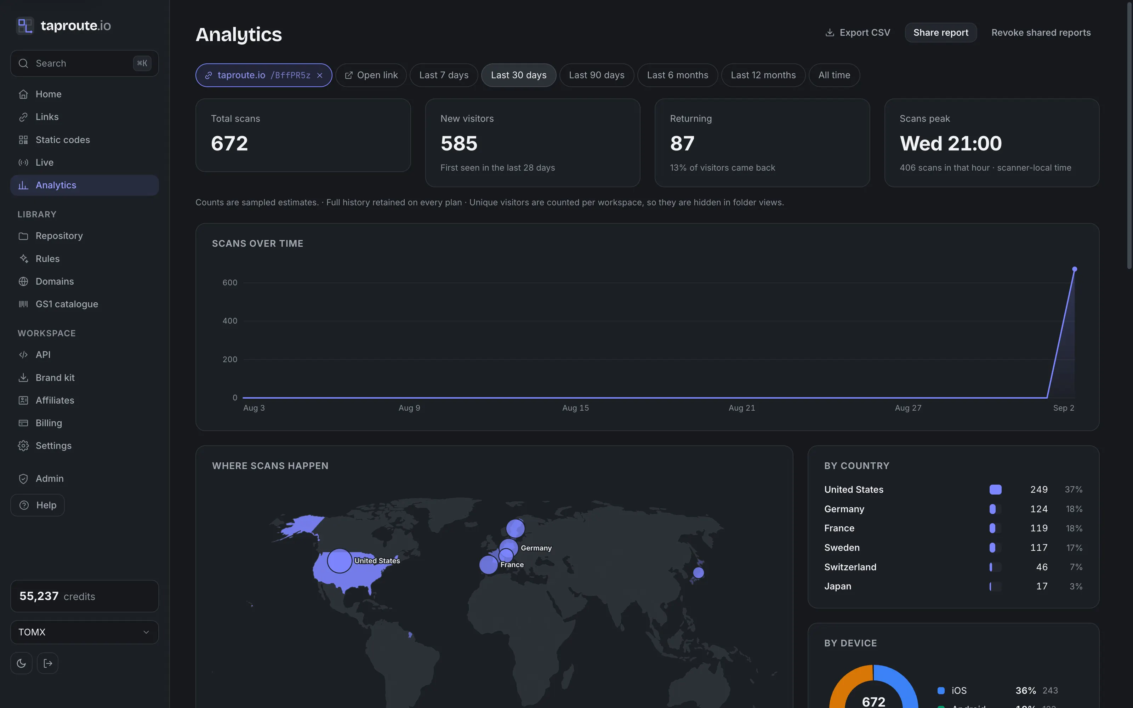Screen dimensions: 1133x708
Task: Click the Returning value 87
Action: point(682,143)
